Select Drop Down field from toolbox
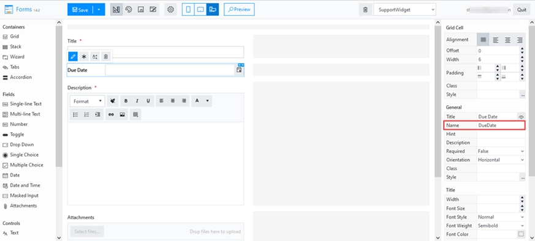The image size is (535, 241). [x=18, y=145]
